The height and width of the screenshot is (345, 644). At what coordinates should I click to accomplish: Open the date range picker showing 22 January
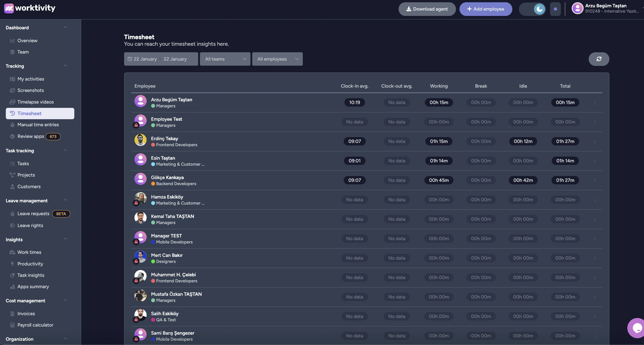pyautogui.click(x=160, y=59)
